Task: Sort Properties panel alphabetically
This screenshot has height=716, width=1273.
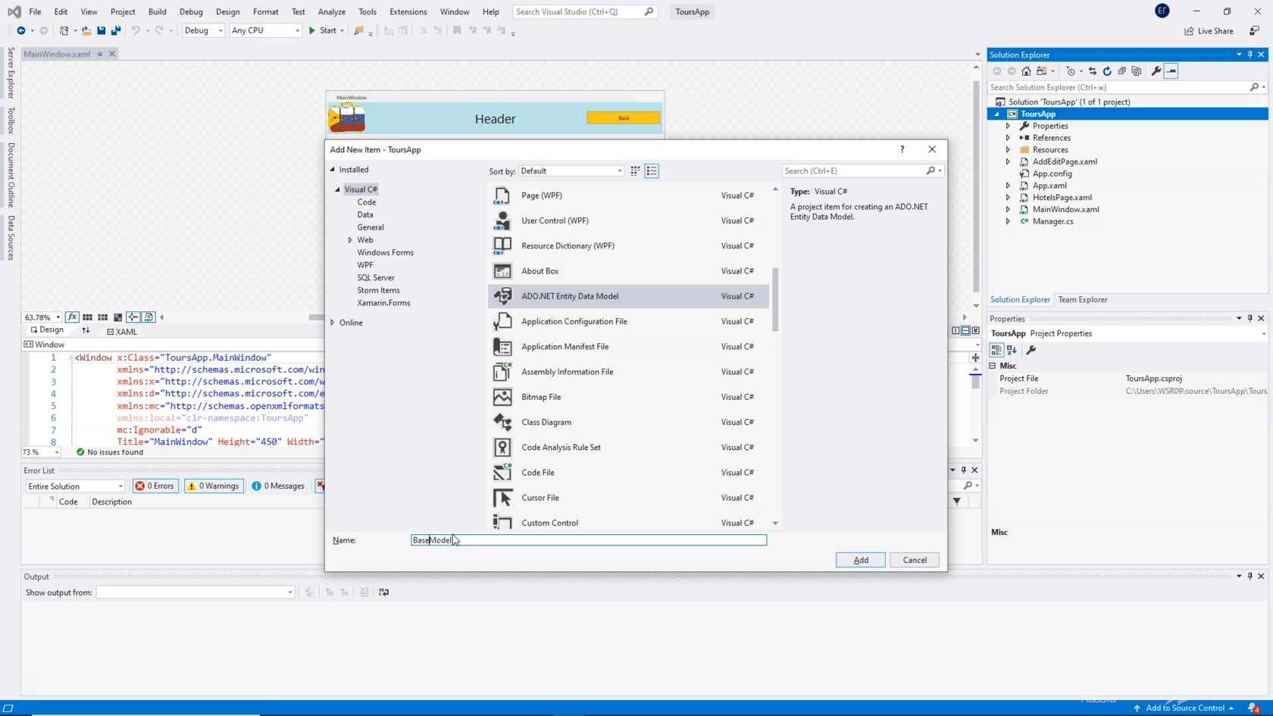Action: (1012, 350)
